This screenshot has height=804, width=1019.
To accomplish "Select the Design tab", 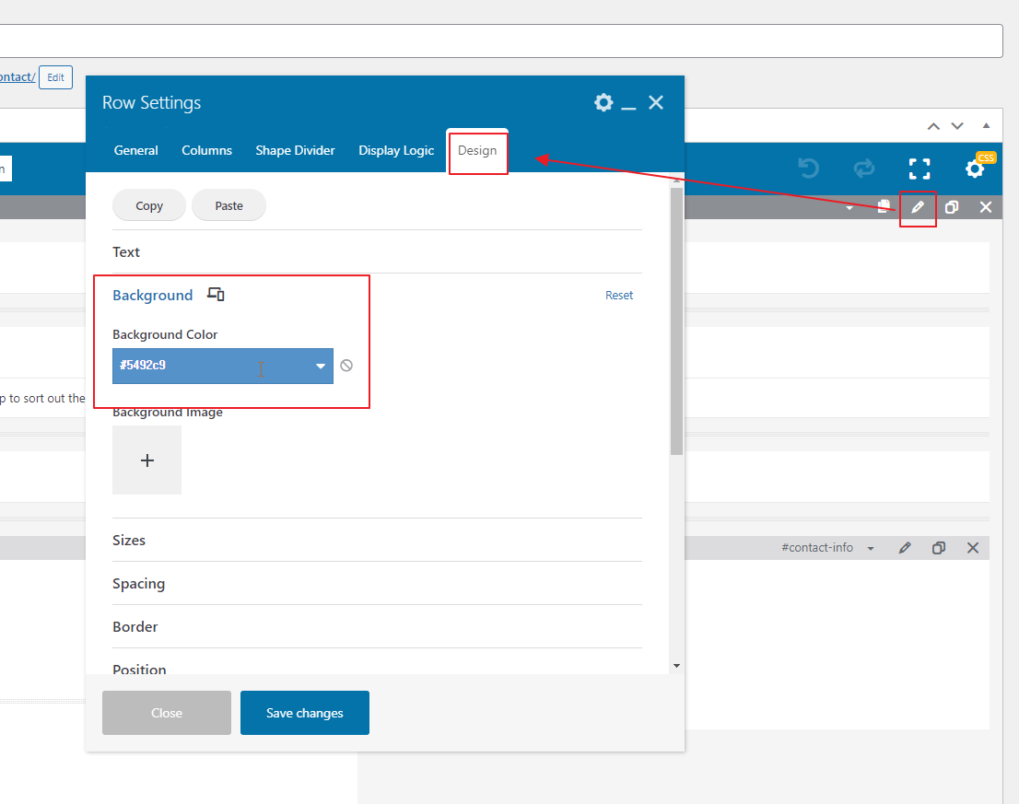I will (477, 151).
